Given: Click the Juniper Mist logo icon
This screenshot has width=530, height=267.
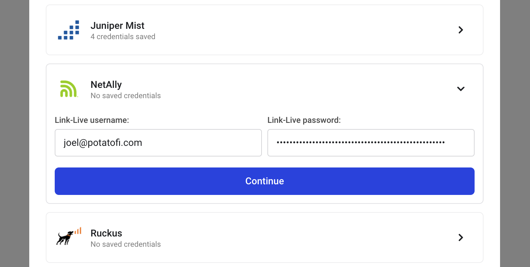Looking at the screenshot, I should click(x=68, y=30).
